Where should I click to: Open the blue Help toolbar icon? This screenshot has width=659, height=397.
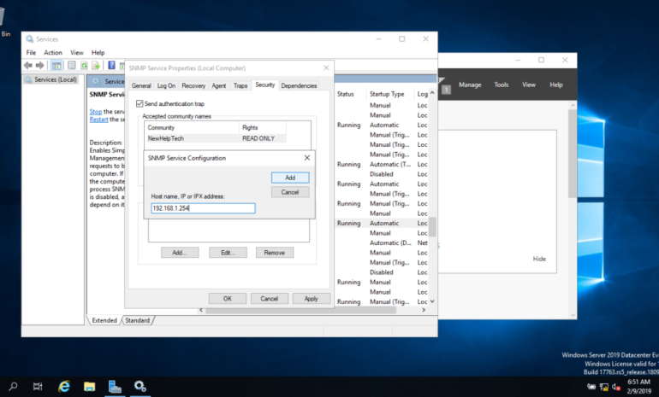point(111,66)
